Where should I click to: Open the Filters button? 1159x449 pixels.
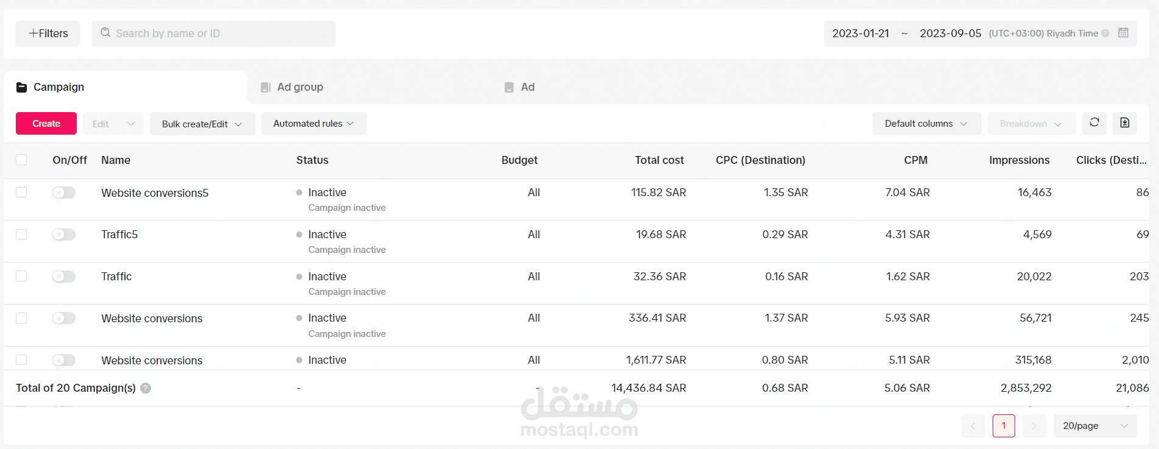click(x=48, y=34)
